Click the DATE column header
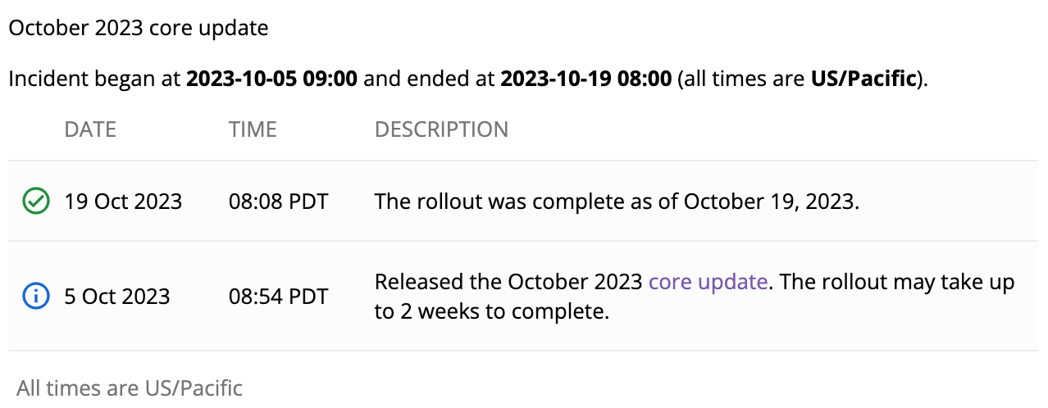The height and width of the screenshot is (408, 1048). [90, 129]
